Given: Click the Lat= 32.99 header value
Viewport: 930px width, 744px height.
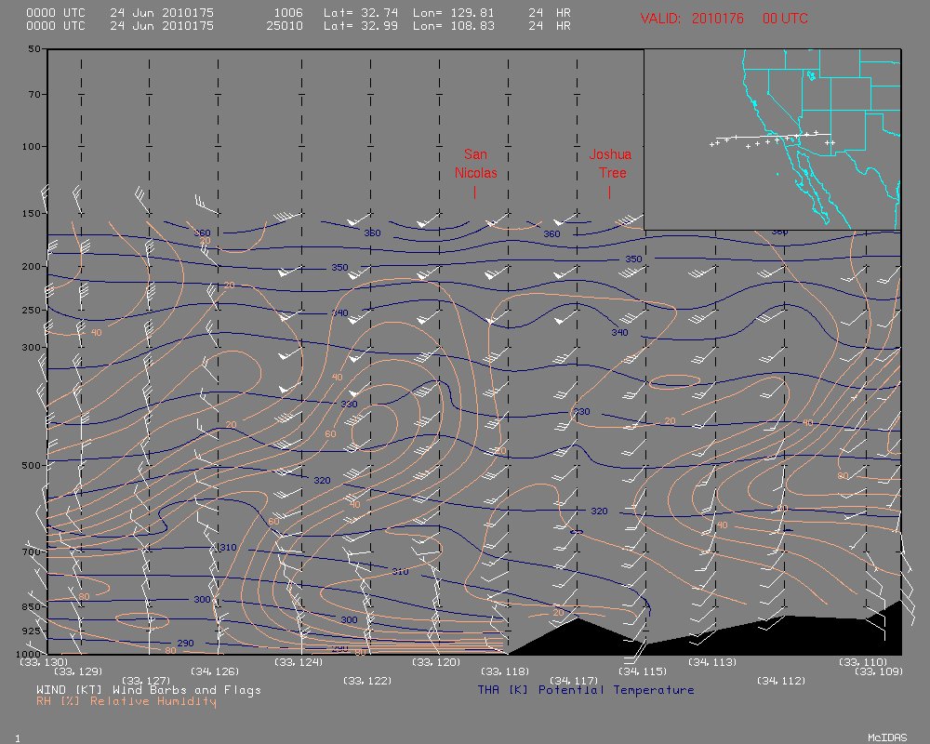Looking at the screenshot, I should click(x=360, y=25).
